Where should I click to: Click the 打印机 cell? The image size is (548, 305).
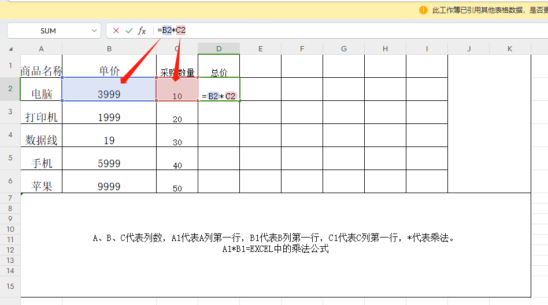tap(41, 112)
